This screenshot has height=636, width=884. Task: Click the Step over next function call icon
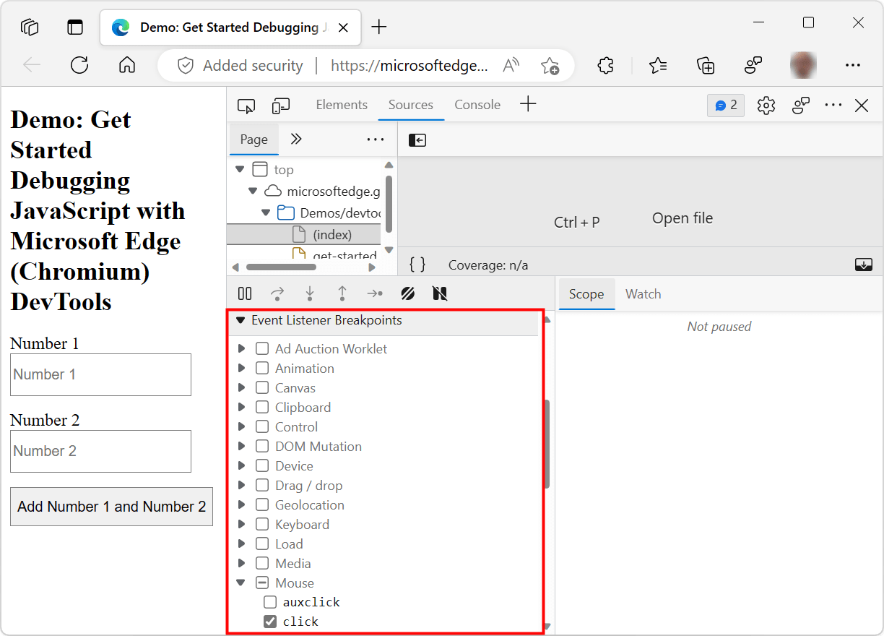pos(277,293)
